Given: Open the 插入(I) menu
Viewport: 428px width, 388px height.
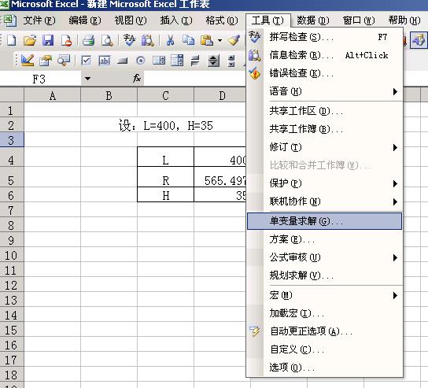Looking at the screenshot, I should pyautogui.click(x=176, y=20).
